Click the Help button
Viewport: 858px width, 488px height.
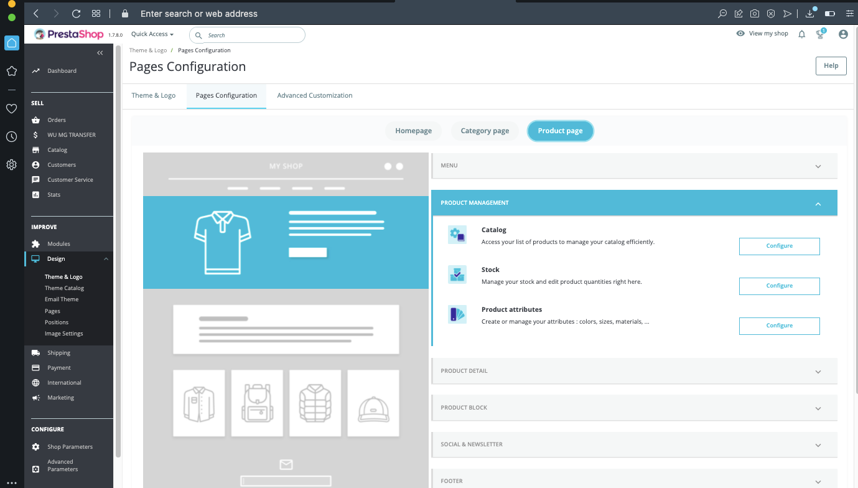coord(831,65)
